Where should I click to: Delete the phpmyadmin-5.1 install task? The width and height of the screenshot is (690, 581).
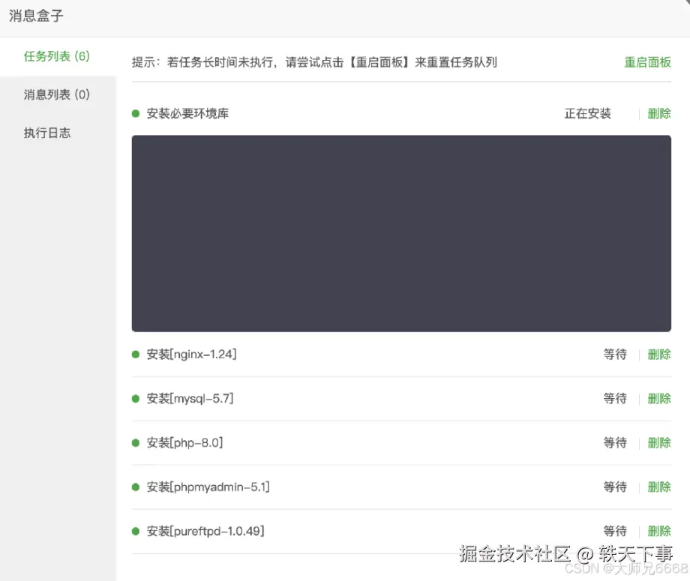659,487
